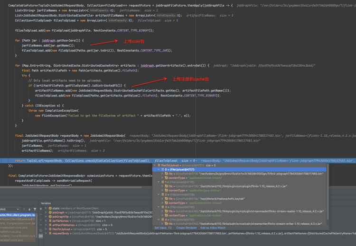Select the highlighted flink.client.program stack frame
This screenshot has width=356, height=246.
click(18, 215)
